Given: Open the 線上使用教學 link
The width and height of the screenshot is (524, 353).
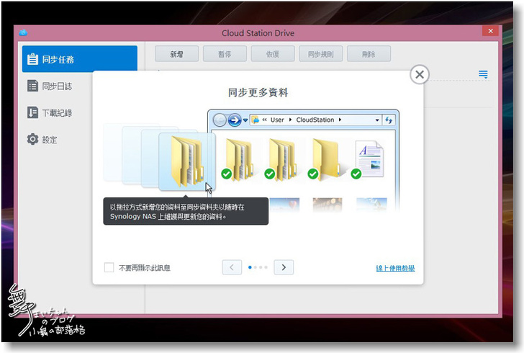Looking at the screenshot, I should pyautogui.click(x=395, y=268).
